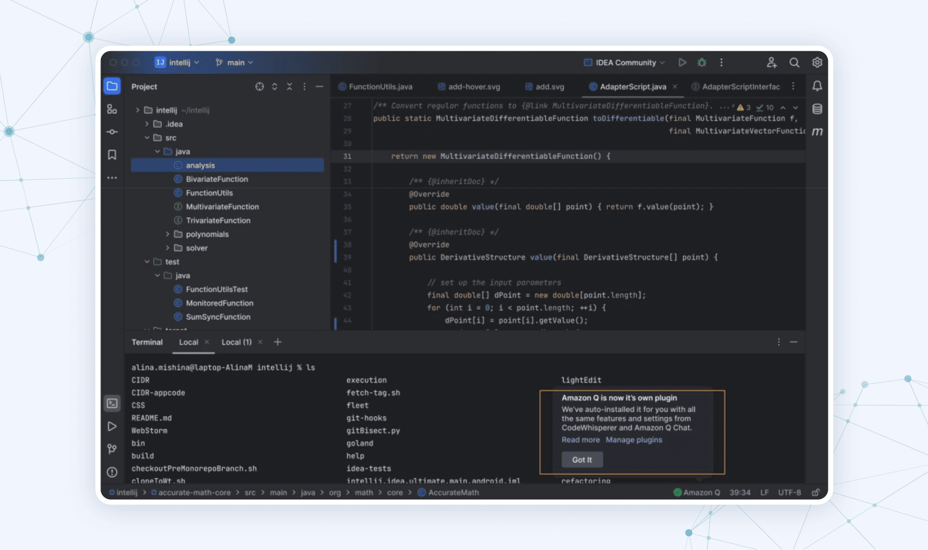This screenshot has width=928, height=550.
Task: Open the Bookmarks tool window icon
Action: pos(112,155)
